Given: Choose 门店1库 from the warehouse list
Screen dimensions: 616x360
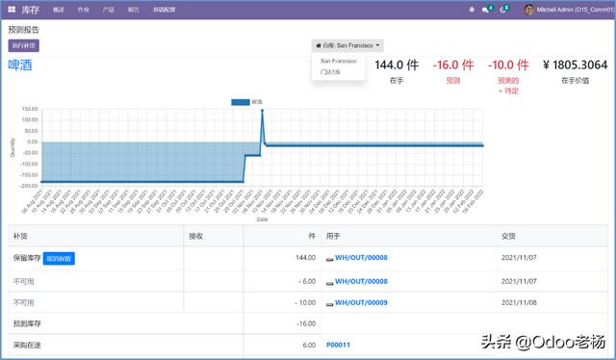Looking at the screenshot, I should pos(330,72).
